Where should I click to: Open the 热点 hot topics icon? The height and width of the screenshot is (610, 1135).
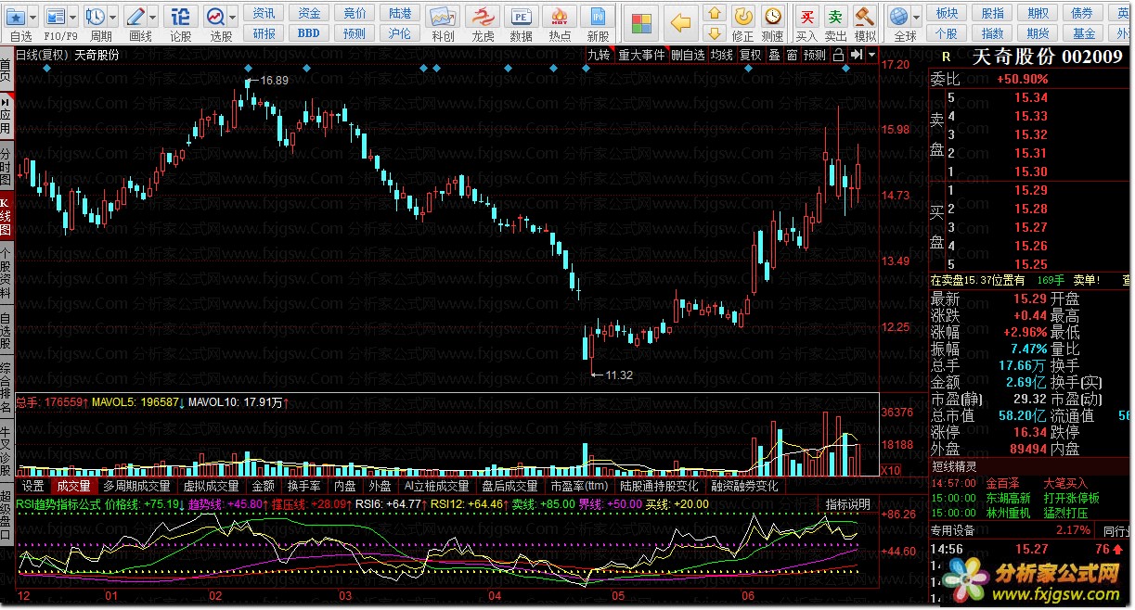(x=560, y=17)
